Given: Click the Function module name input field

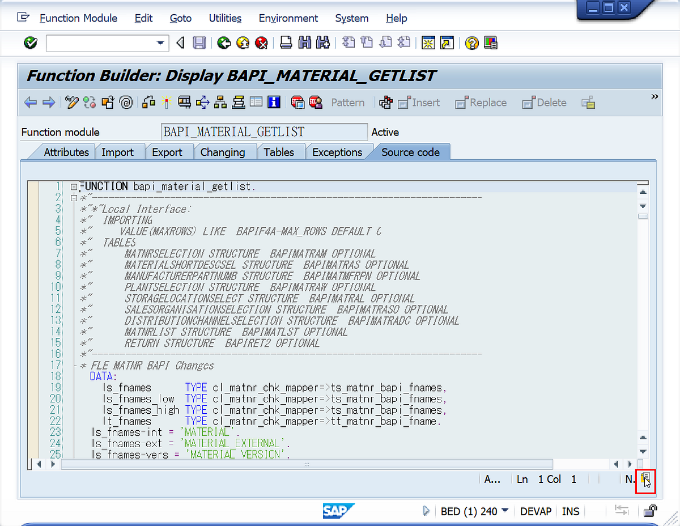Looking at the screenshot, I should 263,132.
